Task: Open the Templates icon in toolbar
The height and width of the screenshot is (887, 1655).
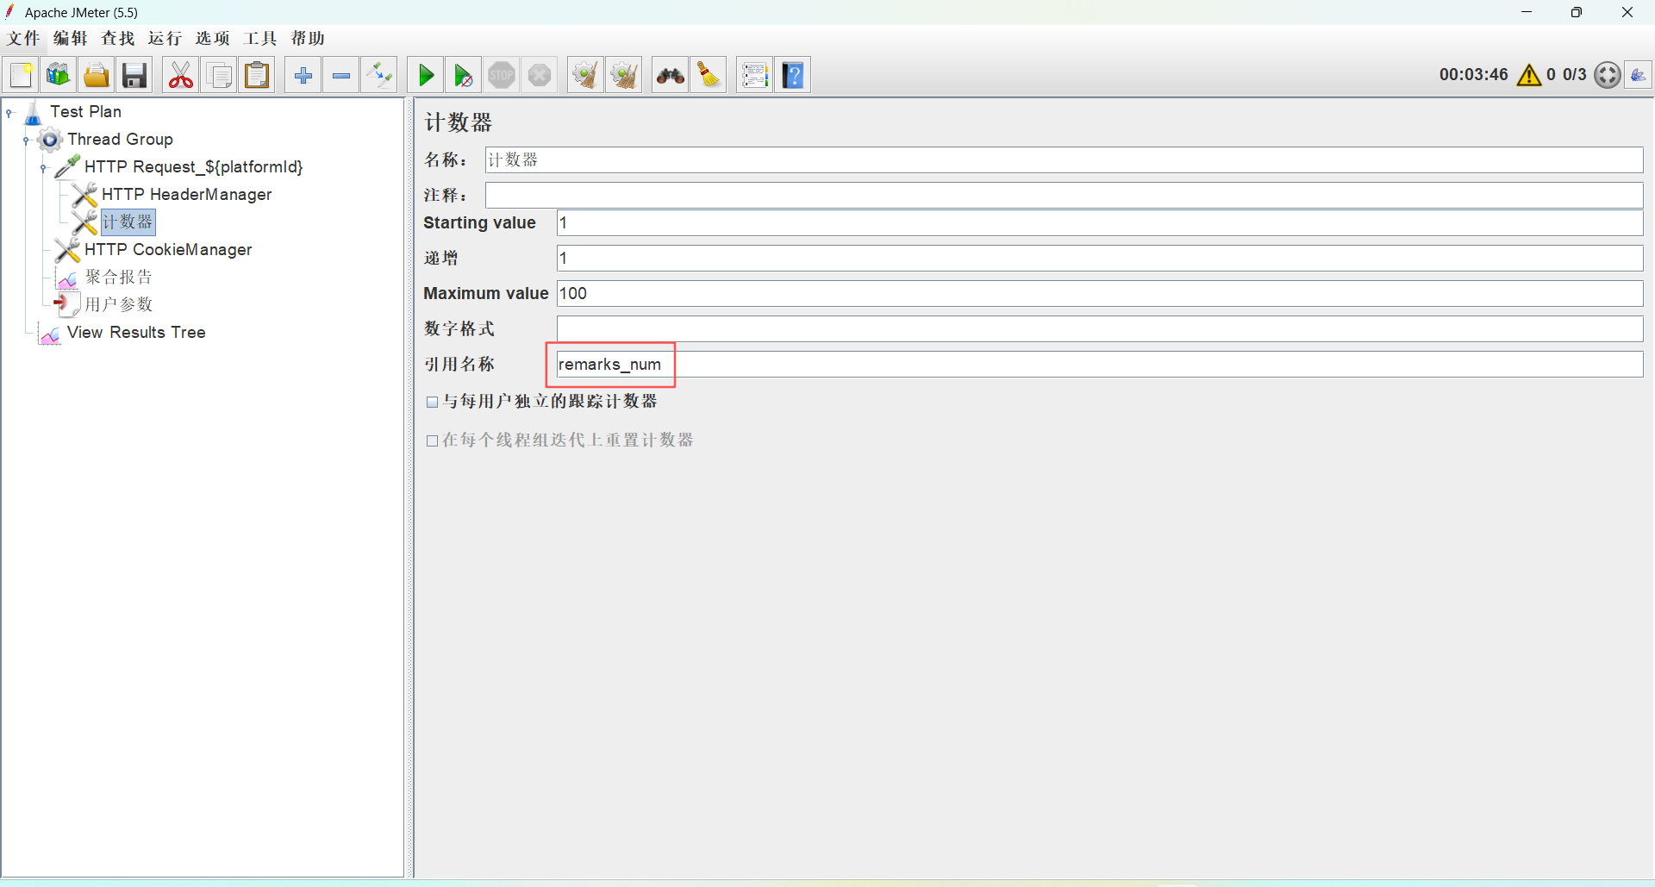Action: tap(58, 75)
